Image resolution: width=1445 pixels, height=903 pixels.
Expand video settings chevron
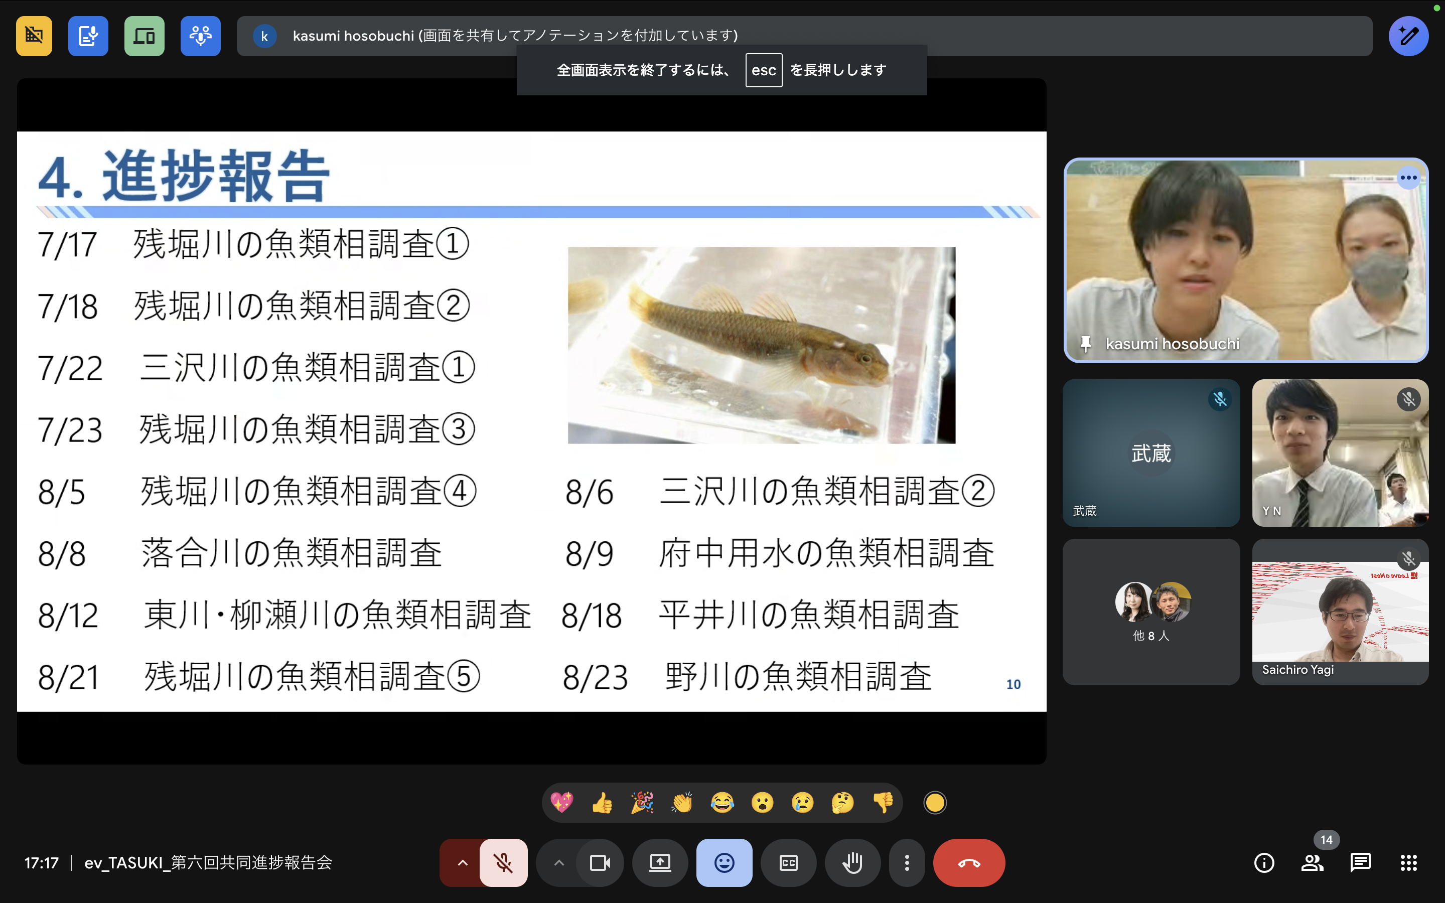(x=558, y=862)
